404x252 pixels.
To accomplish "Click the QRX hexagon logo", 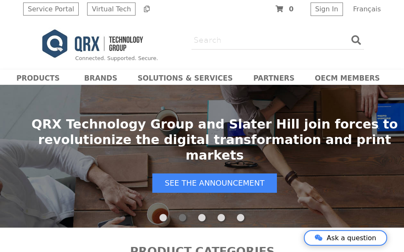I will [55, 43].
